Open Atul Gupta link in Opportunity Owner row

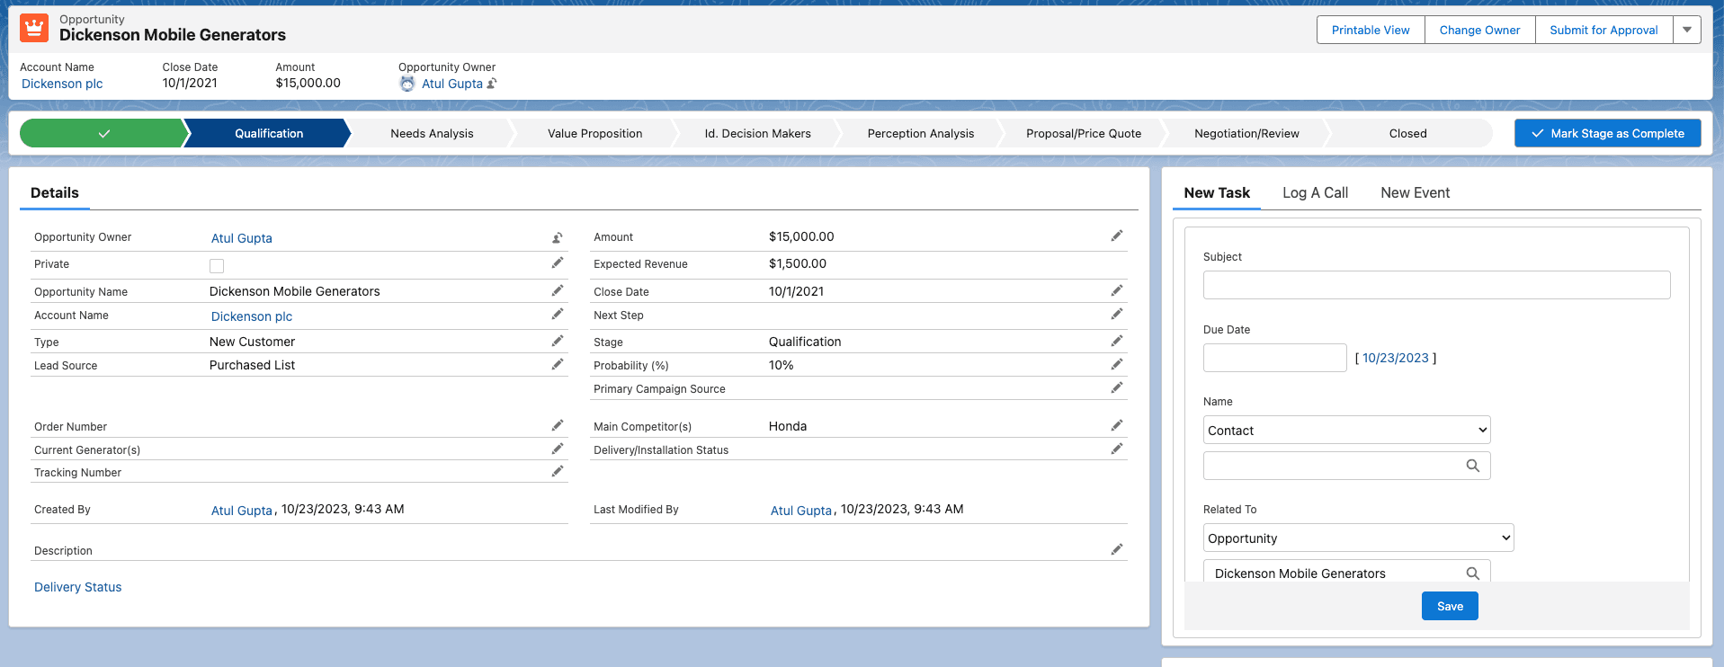[242, 238]
